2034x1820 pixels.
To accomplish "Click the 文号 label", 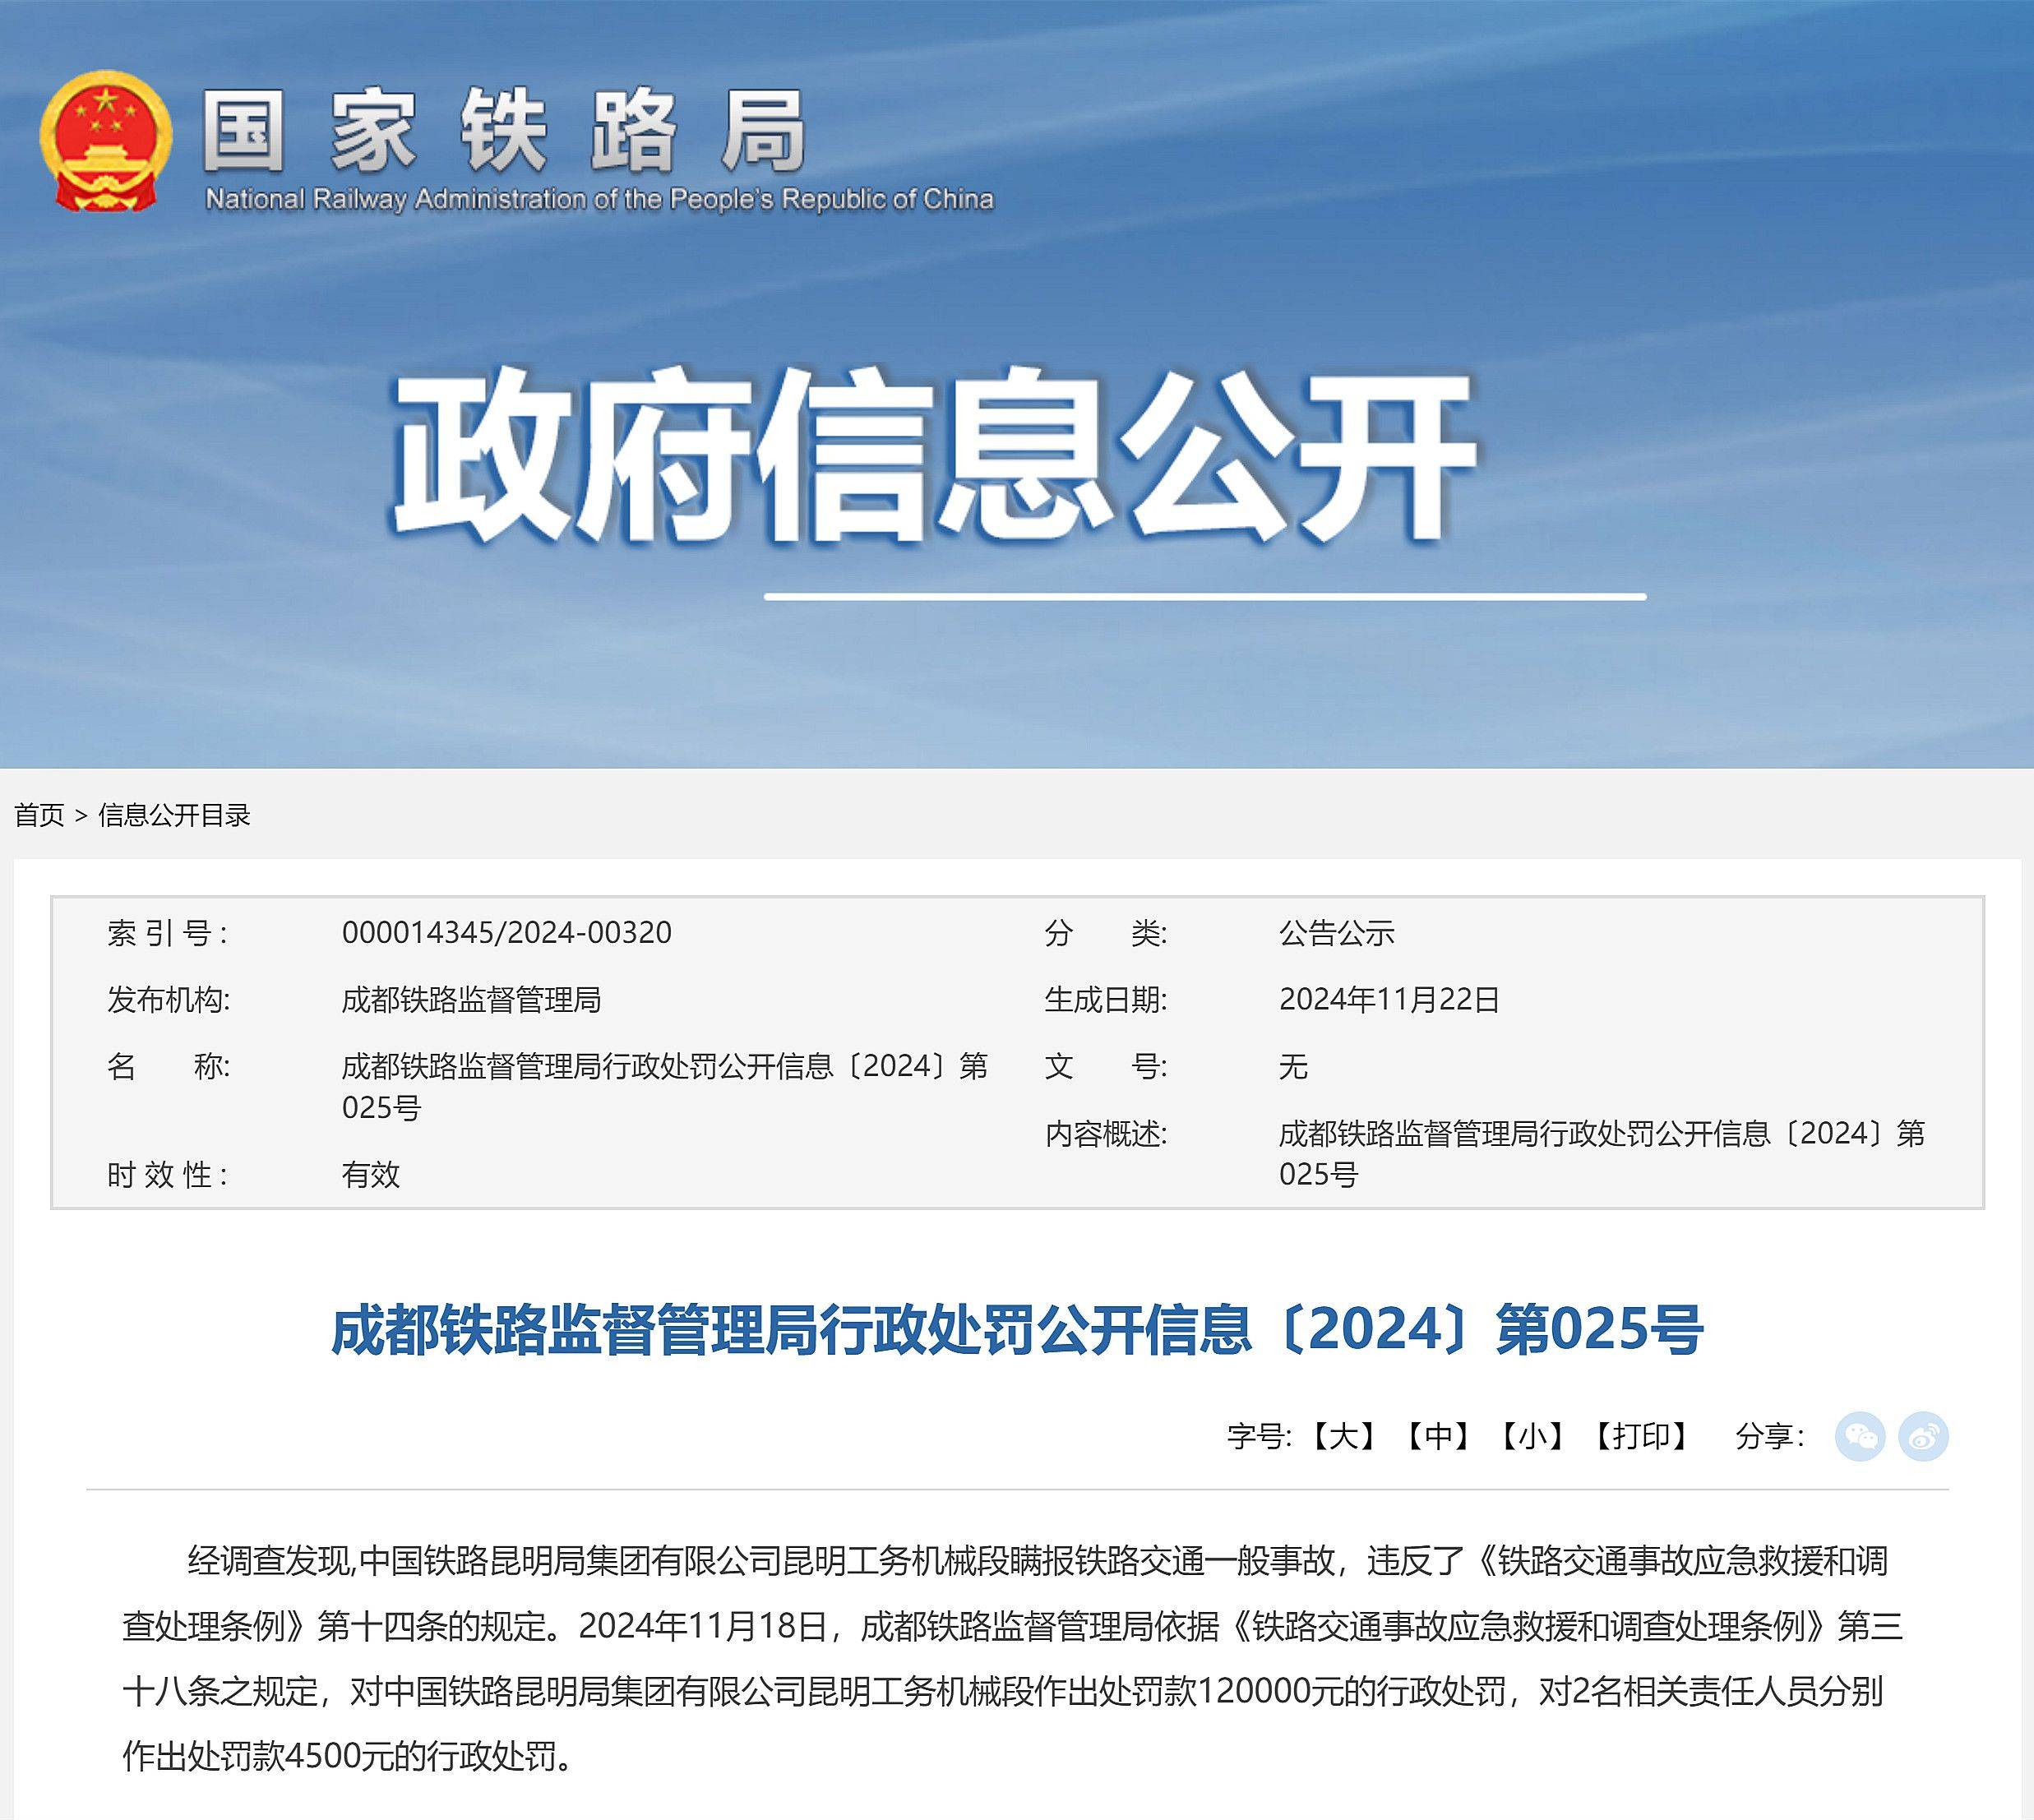I will pyautogui.click(x=1106, y=1067).
